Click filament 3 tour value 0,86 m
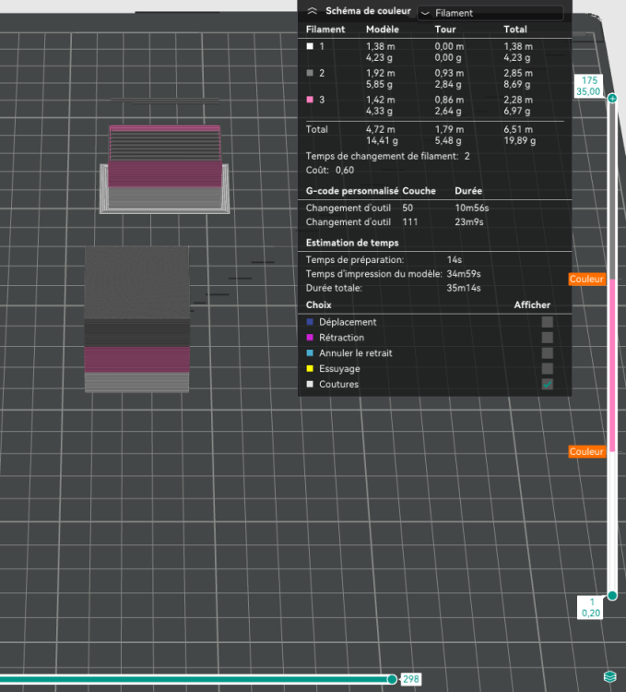This screenshot has width=626, height=692. click(x=449, y=100)
